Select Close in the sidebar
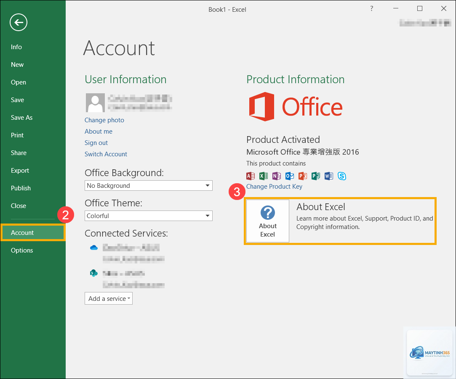This screenshot has width=456, height=379. [x=19, y=206]
